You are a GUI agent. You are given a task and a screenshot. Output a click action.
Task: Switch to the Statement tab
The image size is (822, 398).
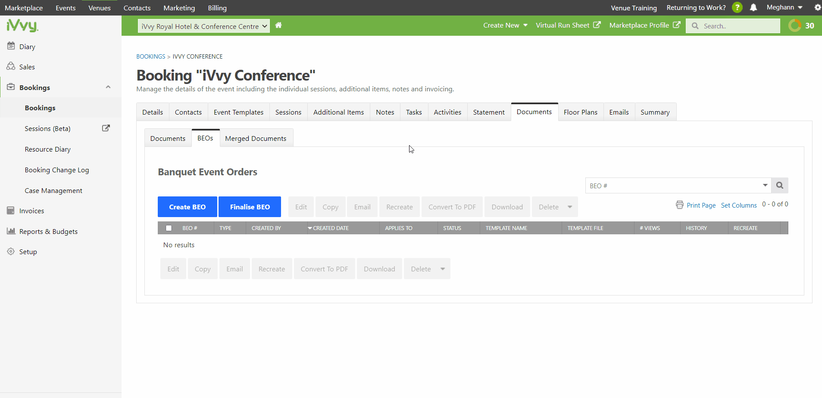[489, 112]
